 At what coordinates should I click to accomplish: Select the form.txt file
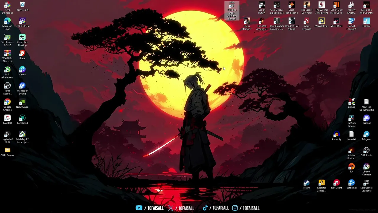[x=351, y=136]
